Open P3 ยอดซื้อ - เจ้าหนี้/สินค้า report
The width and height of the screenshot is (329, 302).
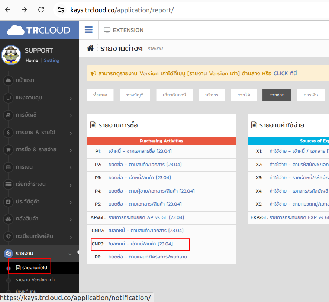140,178
